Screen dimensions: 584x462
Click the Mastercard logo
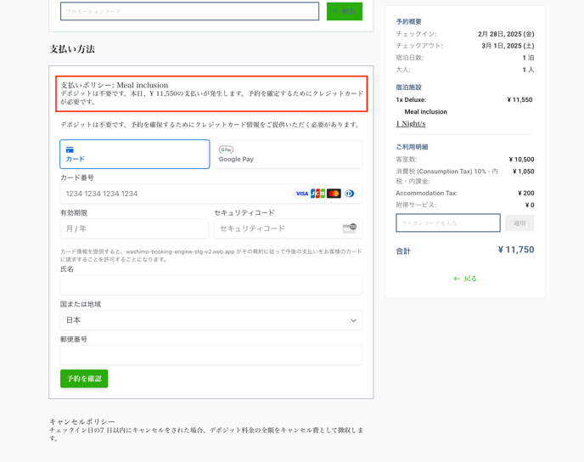point(334,194)
